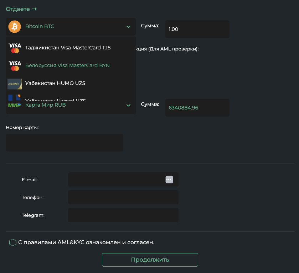The width and height of the screenshot is (299, 273).
Task: Select Узбекистан HUMO UZS option
Action: click(x=71, y=83)
